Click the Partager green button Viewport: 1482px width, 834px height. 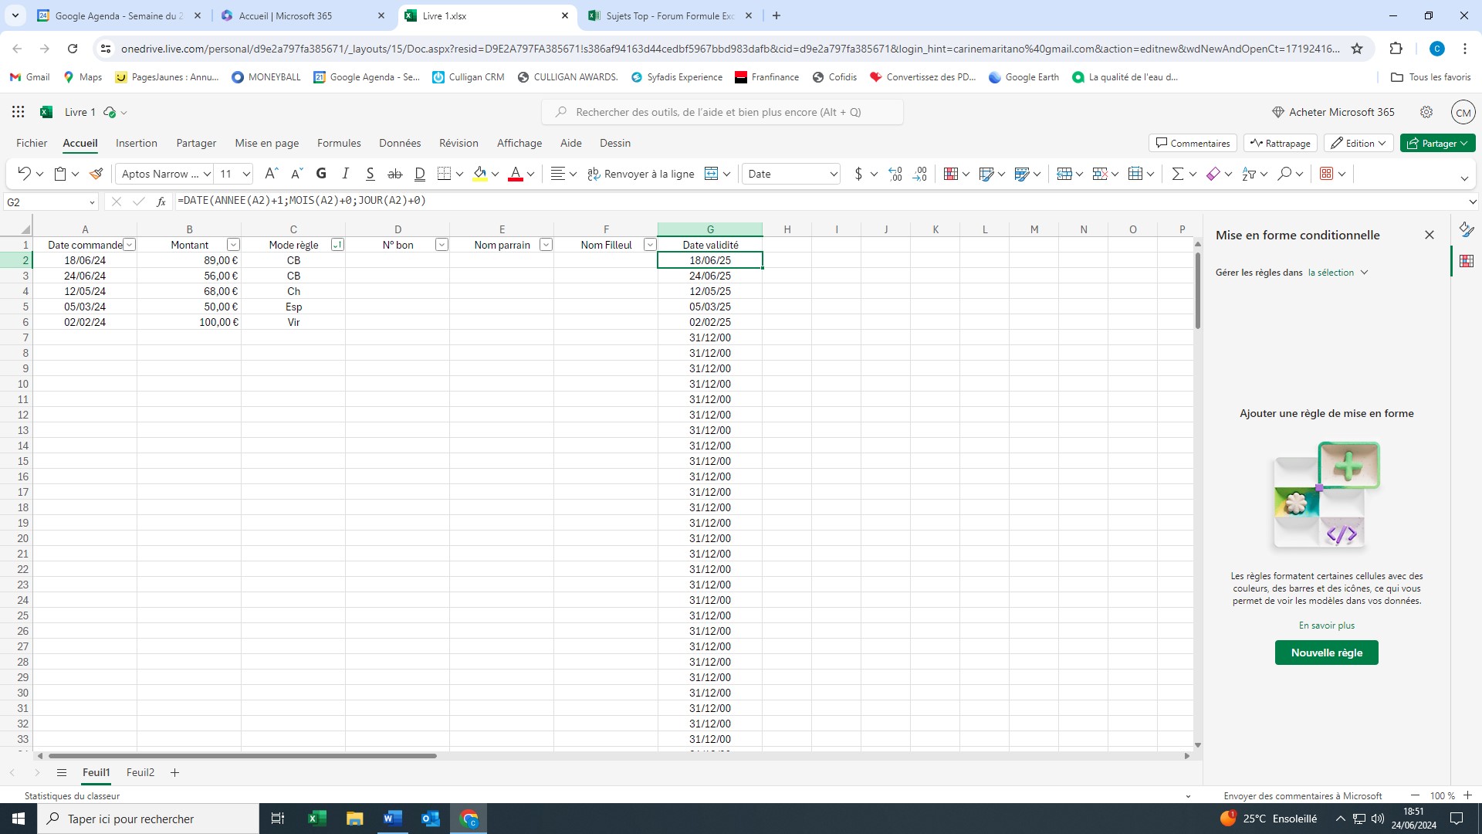tap(1437, 143)
